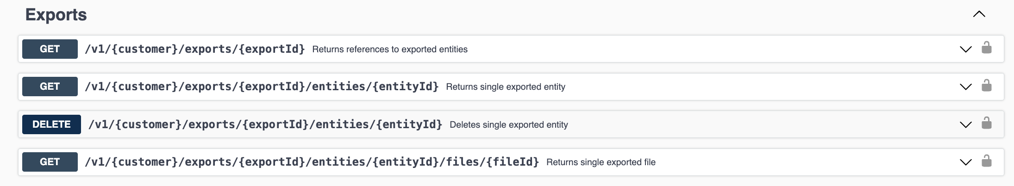Click lock icon on GET exported file row

click(x=987, y=161)
